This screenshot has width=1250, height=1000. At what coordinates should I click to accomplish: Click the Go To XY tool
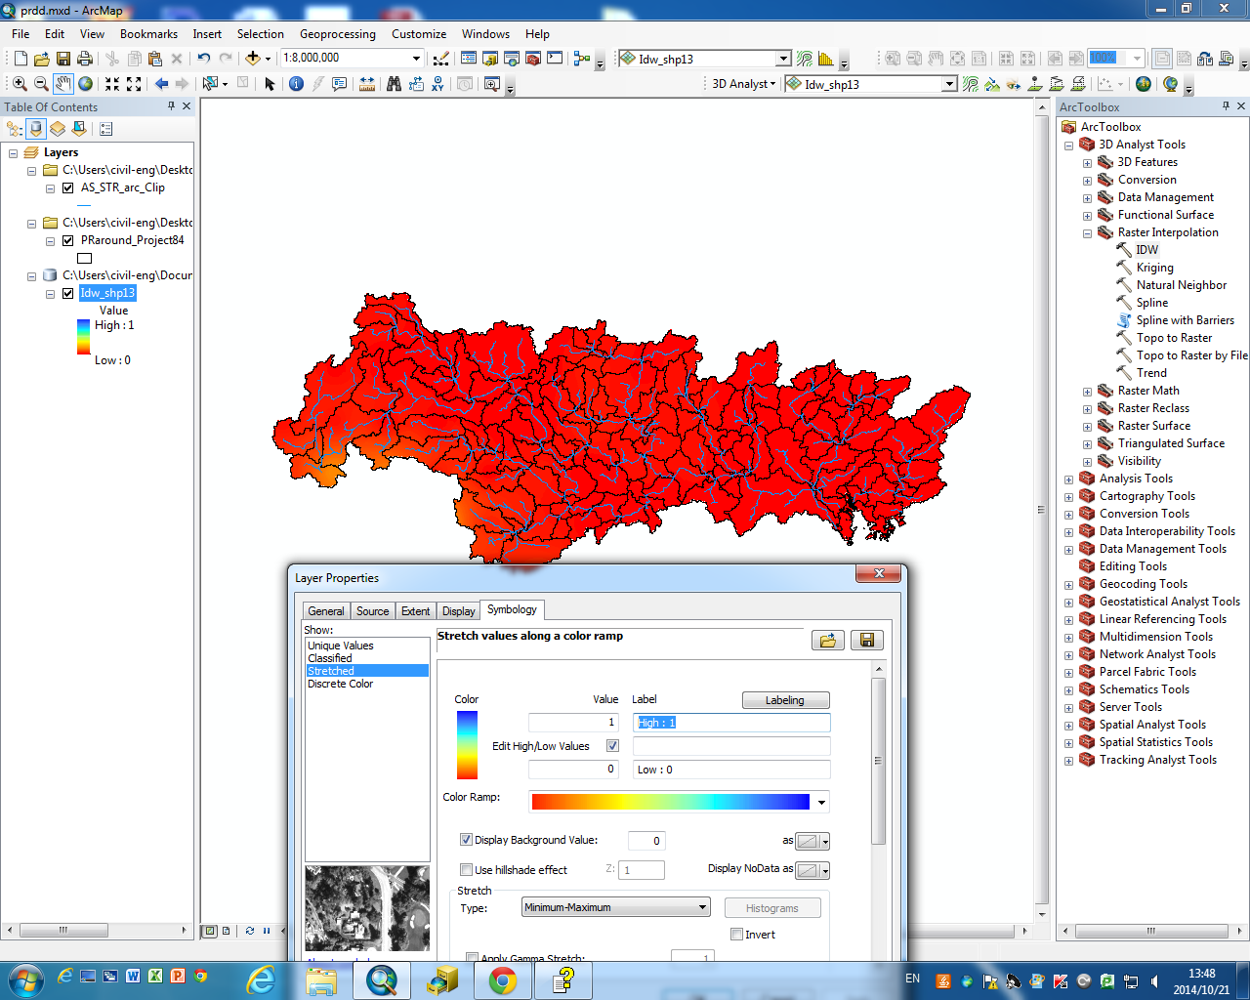(437, 84)
